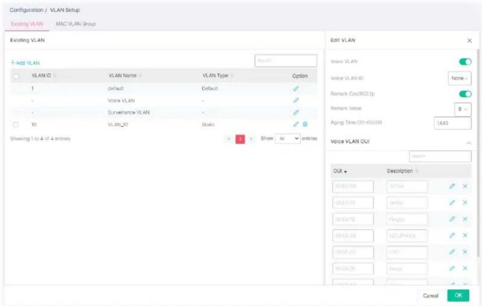Remove the 3COM OUI entry

coord(465,186)
